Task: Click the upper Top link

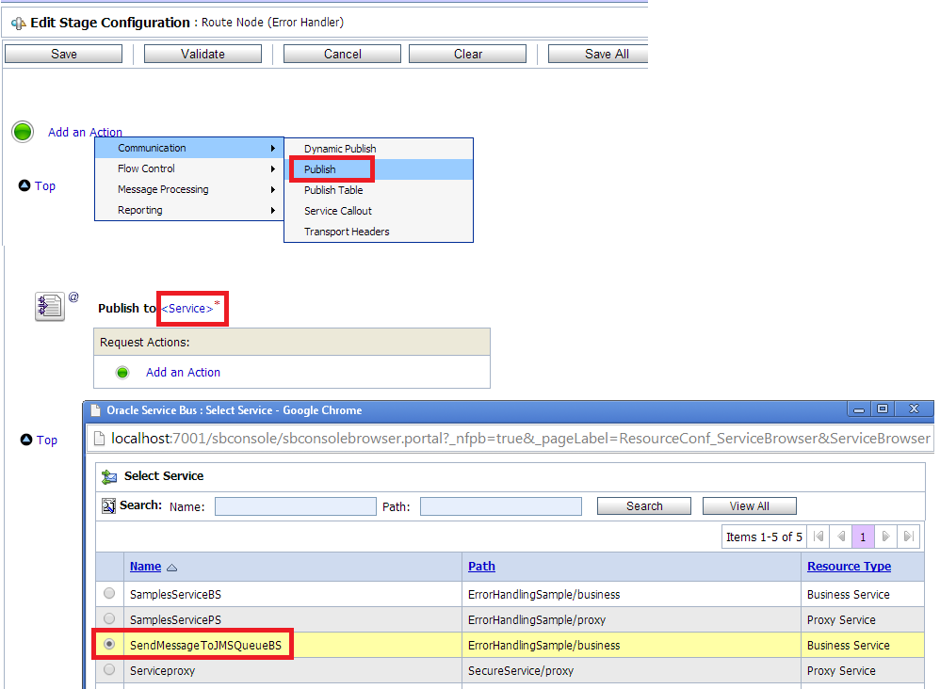Action: click(x=45, y=185)
